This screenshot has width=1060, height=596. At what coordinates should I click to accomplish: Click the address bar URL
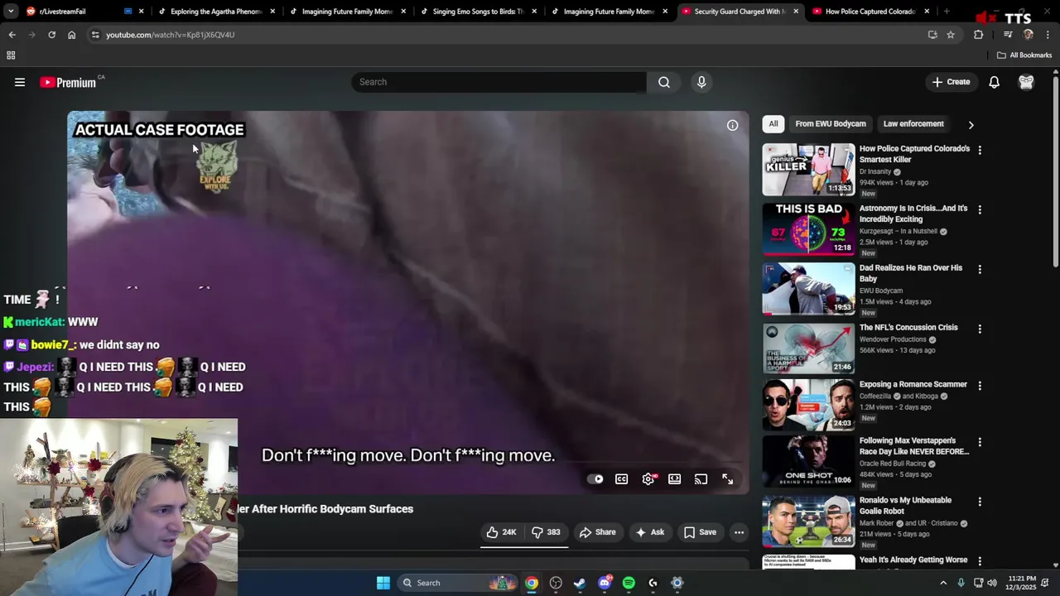[171, 35]
